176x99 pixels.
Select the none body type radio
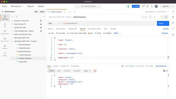click(x=49, y=33)
